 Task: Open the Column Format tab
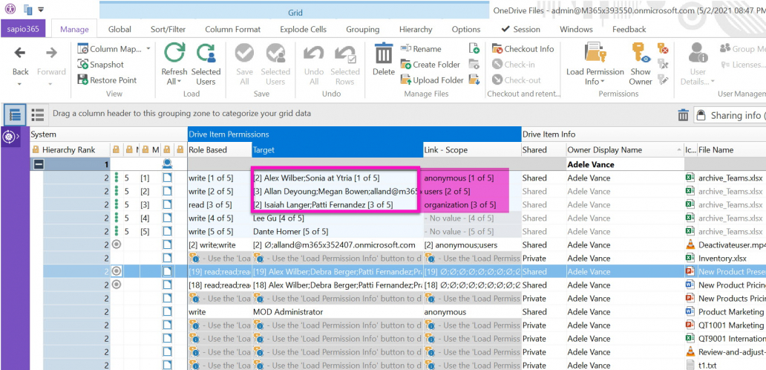pos(232,29)
